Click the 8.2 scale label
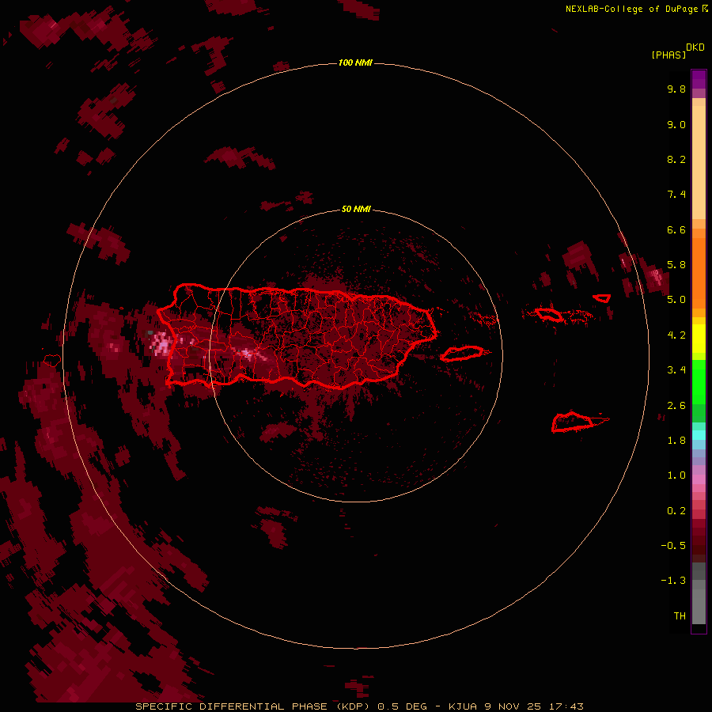 (676, 159)
